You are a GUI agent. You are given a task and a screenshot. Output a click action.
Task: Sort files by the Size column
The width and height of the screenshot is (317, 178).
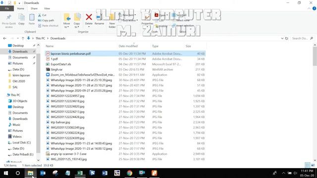click(188, 46)
